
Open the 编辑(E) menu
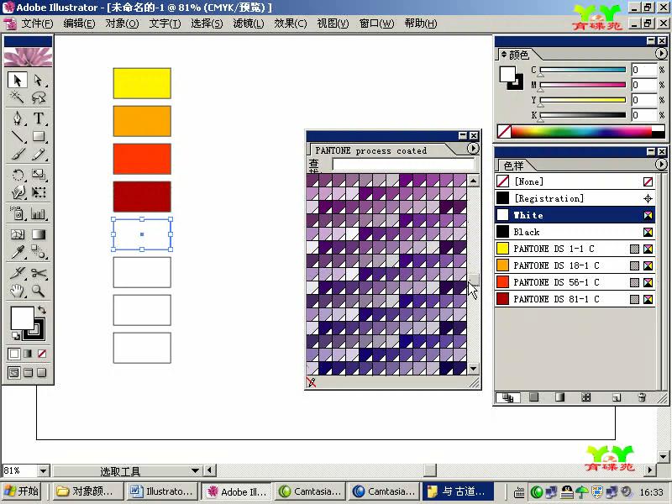(79, 24)
